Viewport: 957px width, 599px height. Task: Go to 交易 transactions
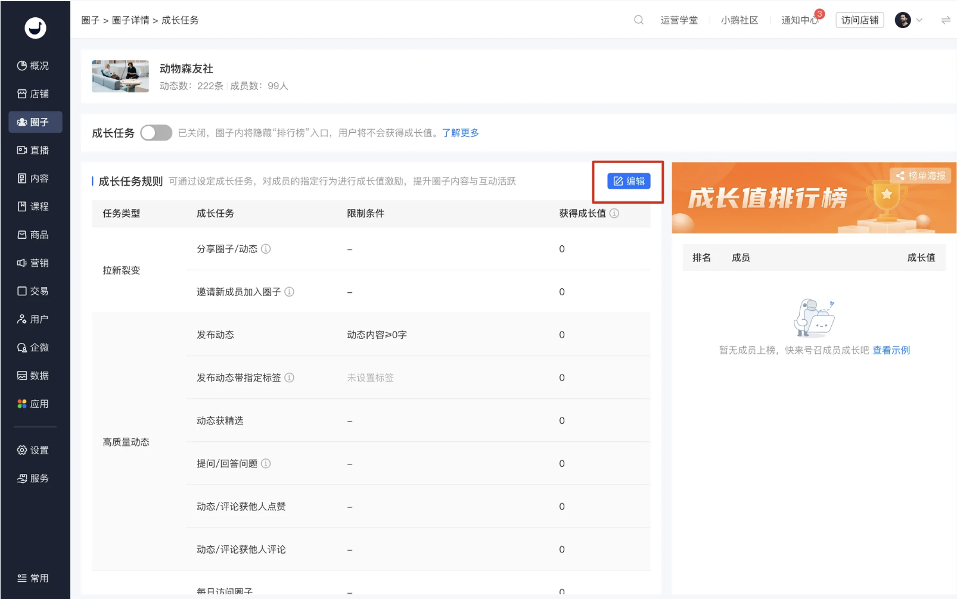tap(33, 291)
